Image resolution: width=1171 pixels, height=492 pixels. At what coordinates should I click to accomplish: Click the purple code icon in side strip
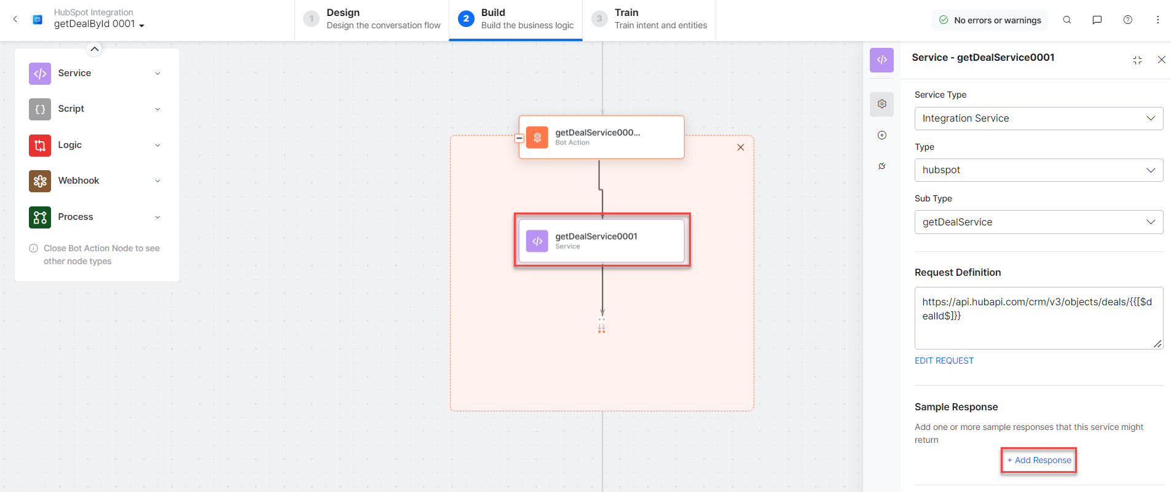tap(881, 60)
